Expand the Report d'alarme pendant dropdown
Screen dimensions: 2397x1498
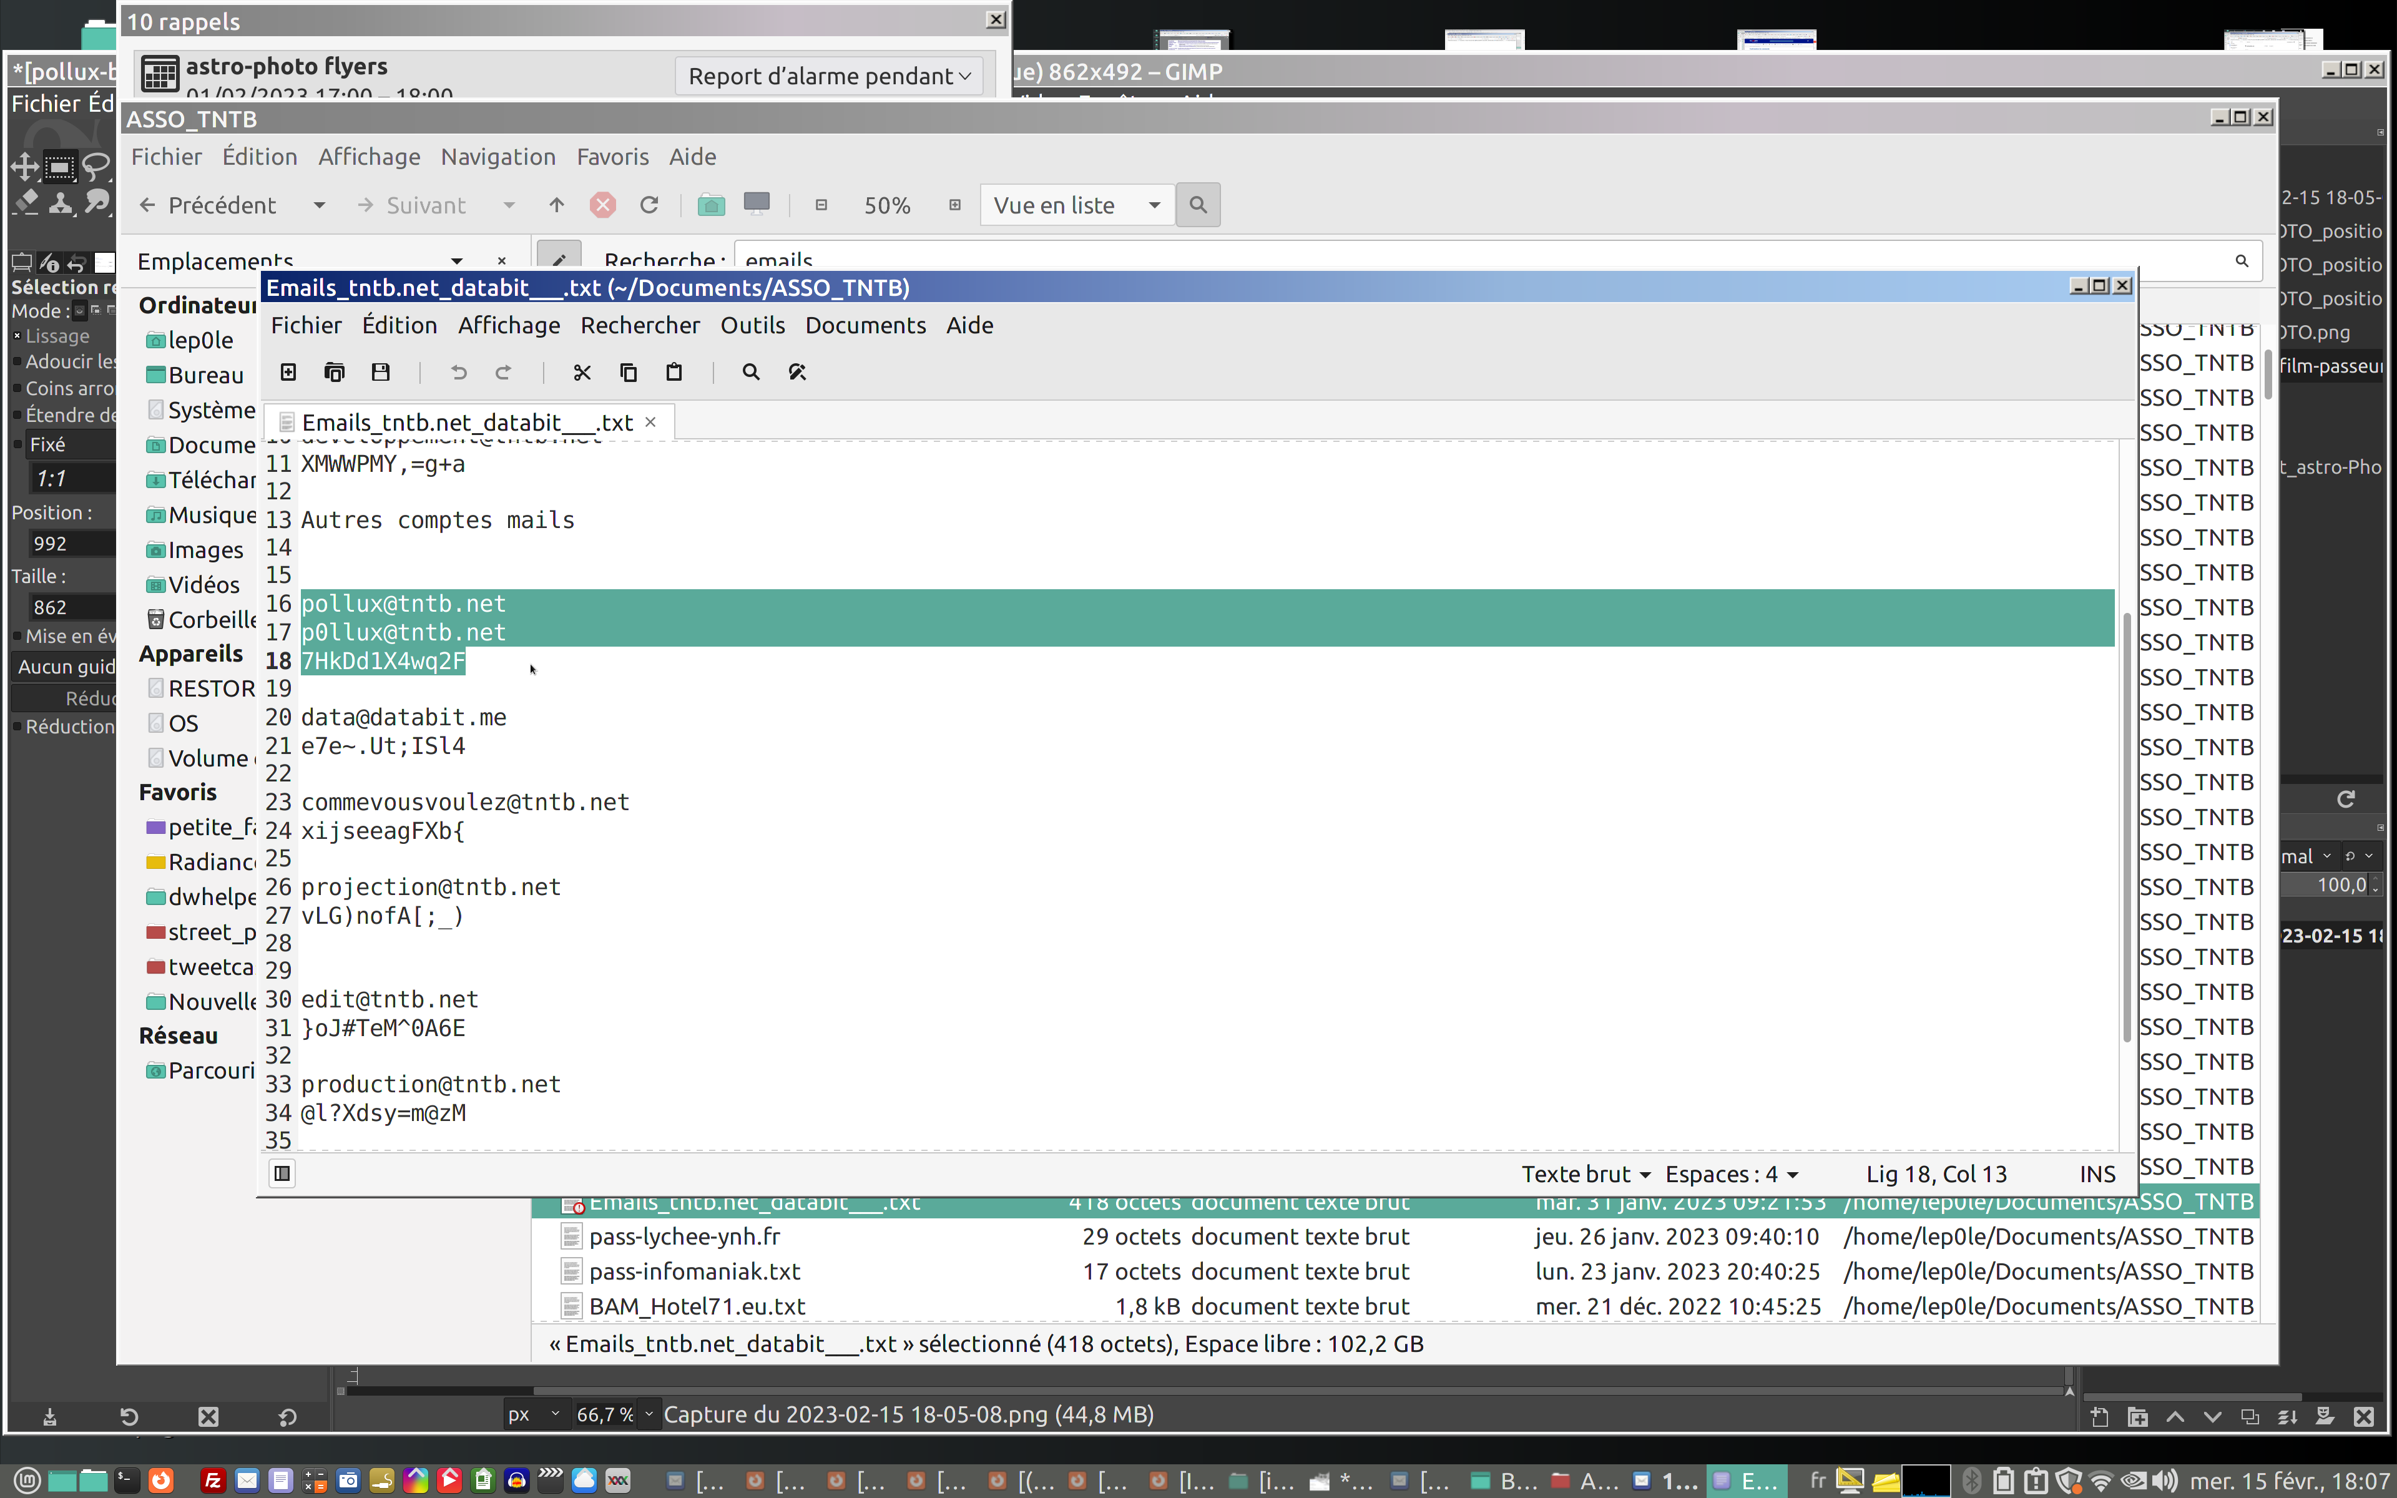click(828, 76)
